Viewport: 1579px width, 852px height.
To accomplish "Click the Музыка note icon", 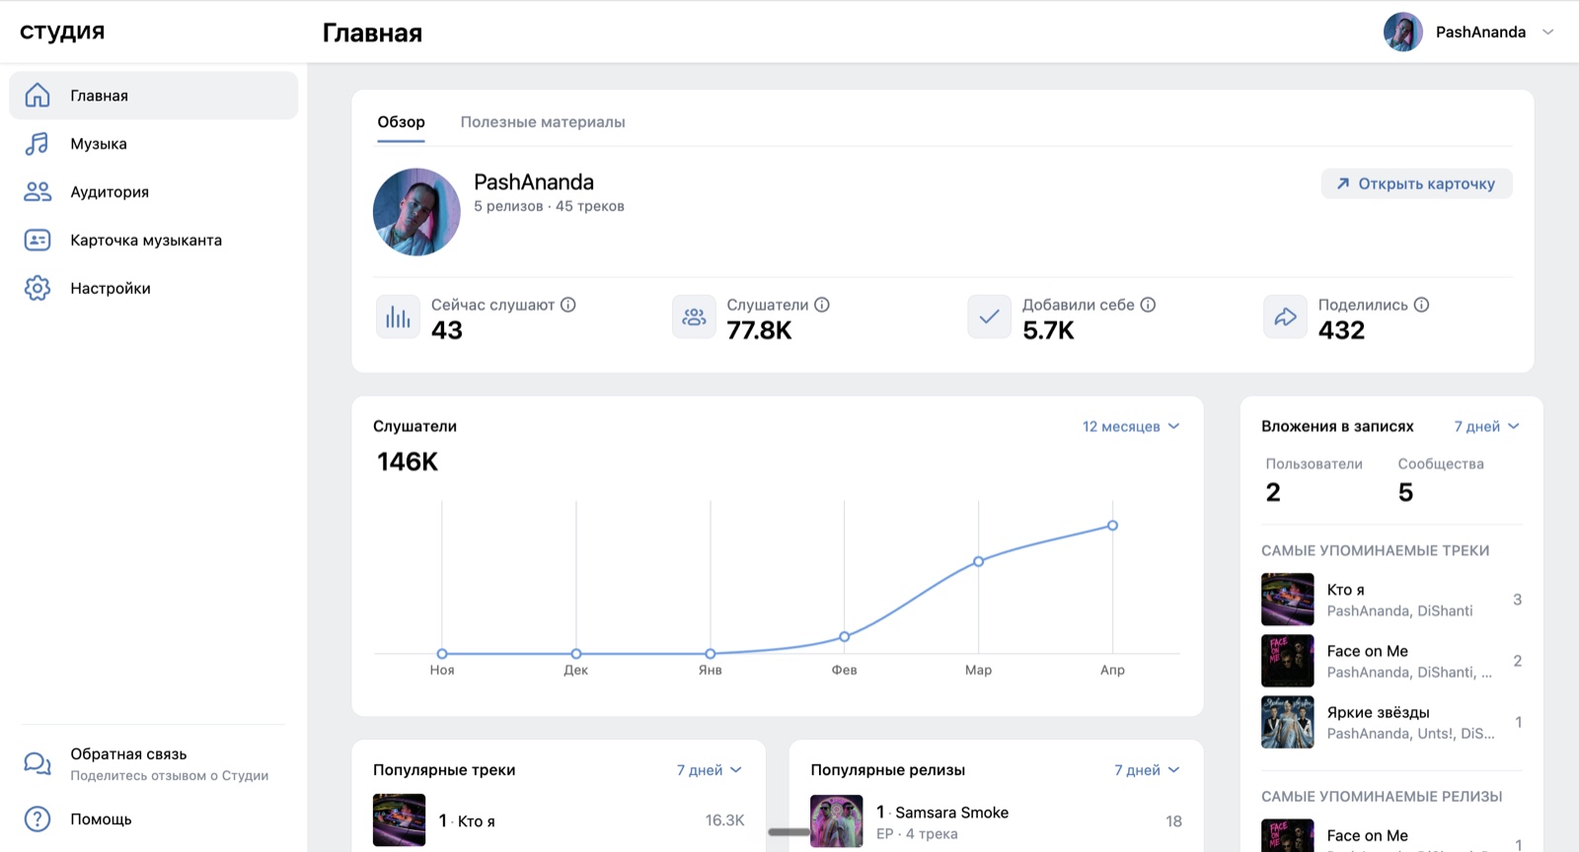I will [38, 144].
